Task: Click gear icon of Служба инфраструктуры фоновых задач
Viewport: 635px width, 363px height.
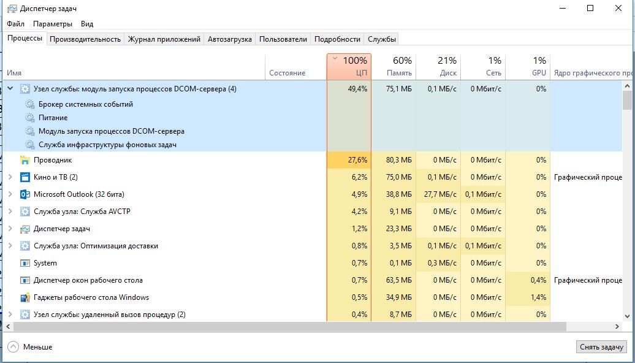Action: point(30,145)
